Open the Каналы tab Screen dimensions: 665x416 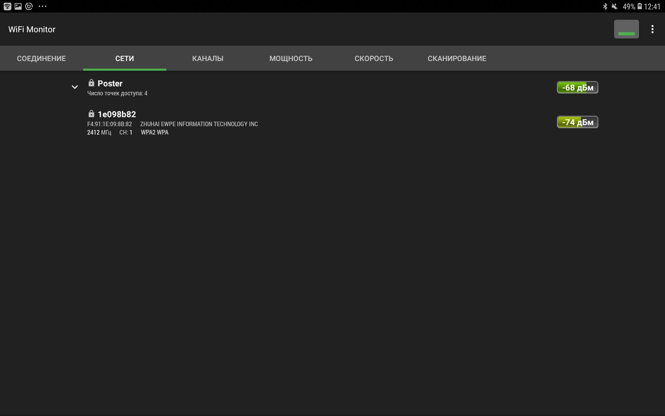pos(207,58)
